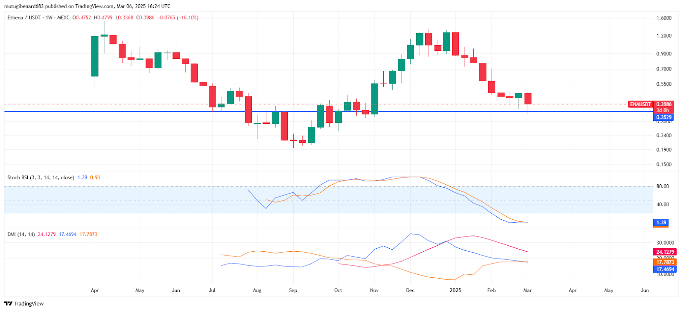Screen dimensions: 683x311
Task: Click the change value −0.0765 (−16.10%)
Action: coord(178,17)
